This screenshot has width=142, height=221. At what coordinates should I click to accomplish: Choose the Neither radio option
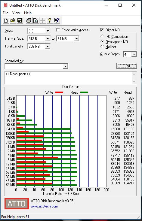pyautogui.click(x=102, y=47)
